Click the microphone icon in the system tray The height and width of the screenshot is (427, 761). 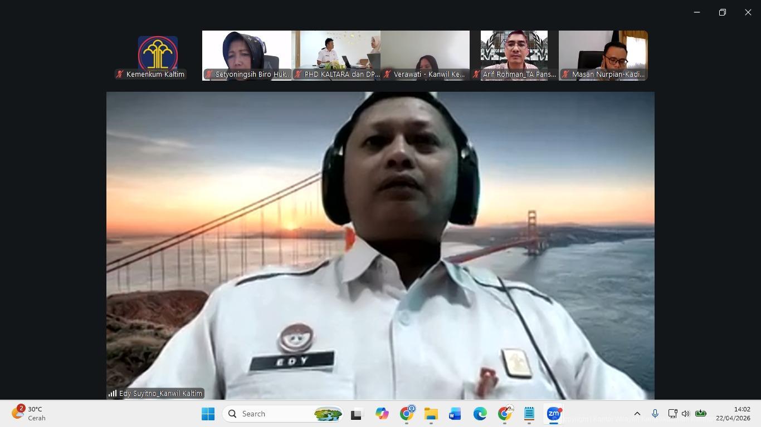click(x=655, y=414)
